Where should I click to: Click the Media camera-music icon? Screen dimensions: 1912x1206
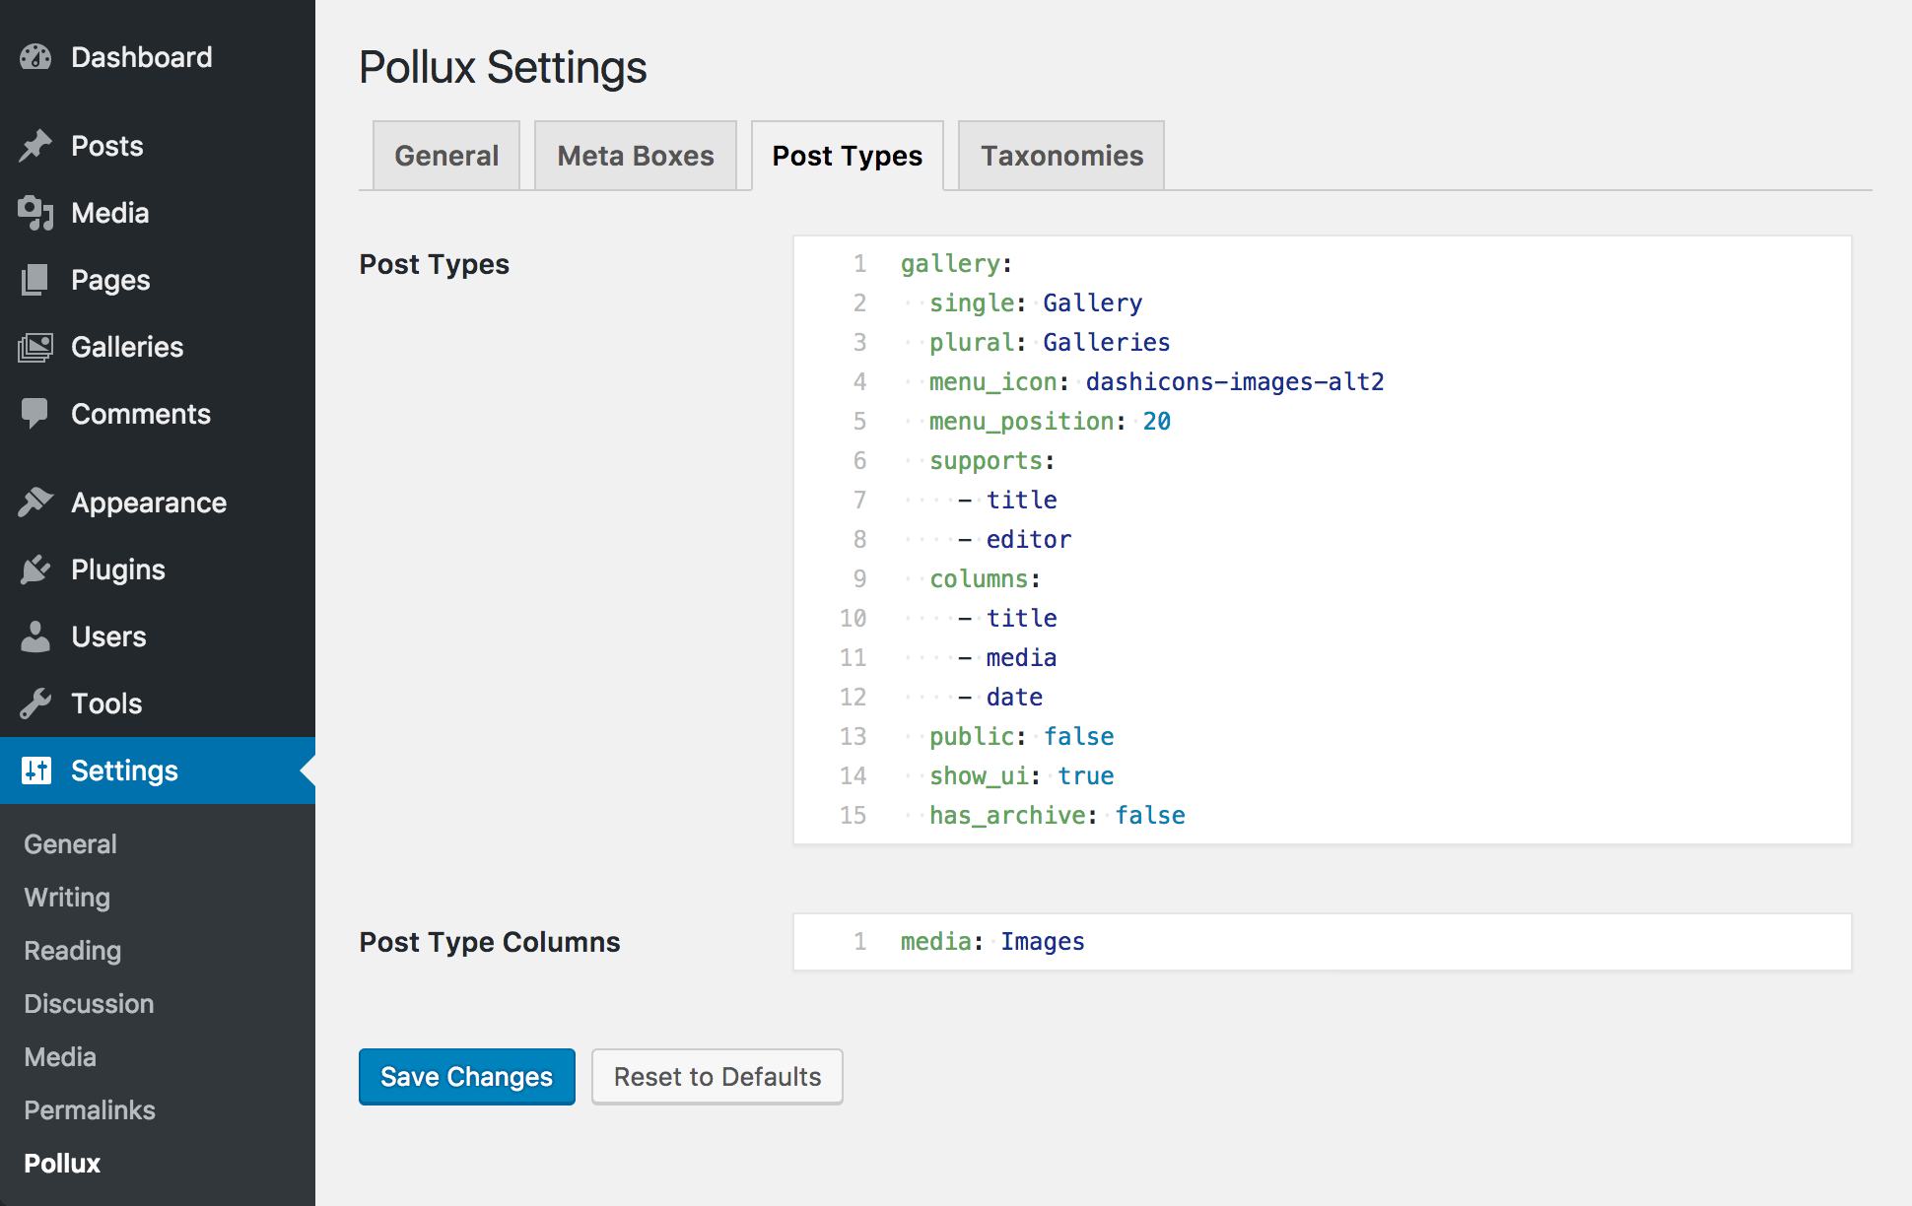click(x=35, y=213)
